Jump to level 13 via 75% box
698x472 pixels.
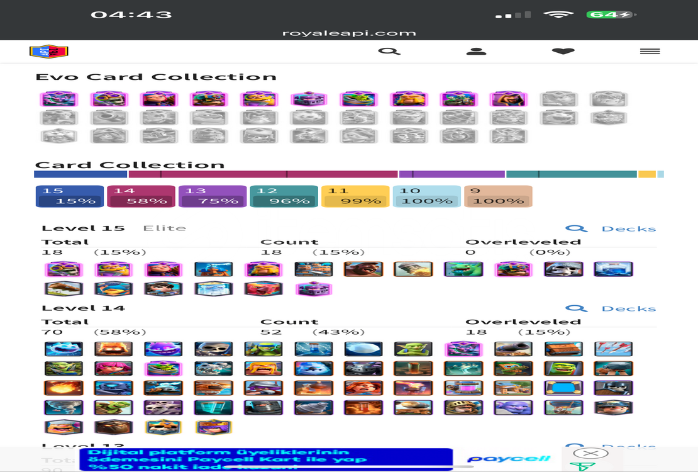(x=213, y=196)
